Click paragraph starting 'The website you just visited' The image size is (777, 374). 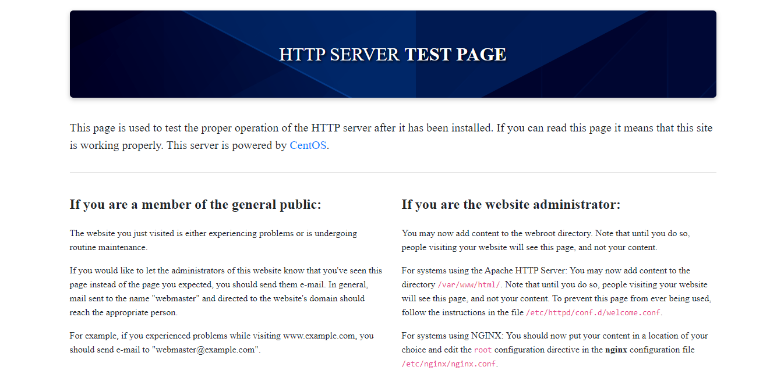(x=213, y=240)
